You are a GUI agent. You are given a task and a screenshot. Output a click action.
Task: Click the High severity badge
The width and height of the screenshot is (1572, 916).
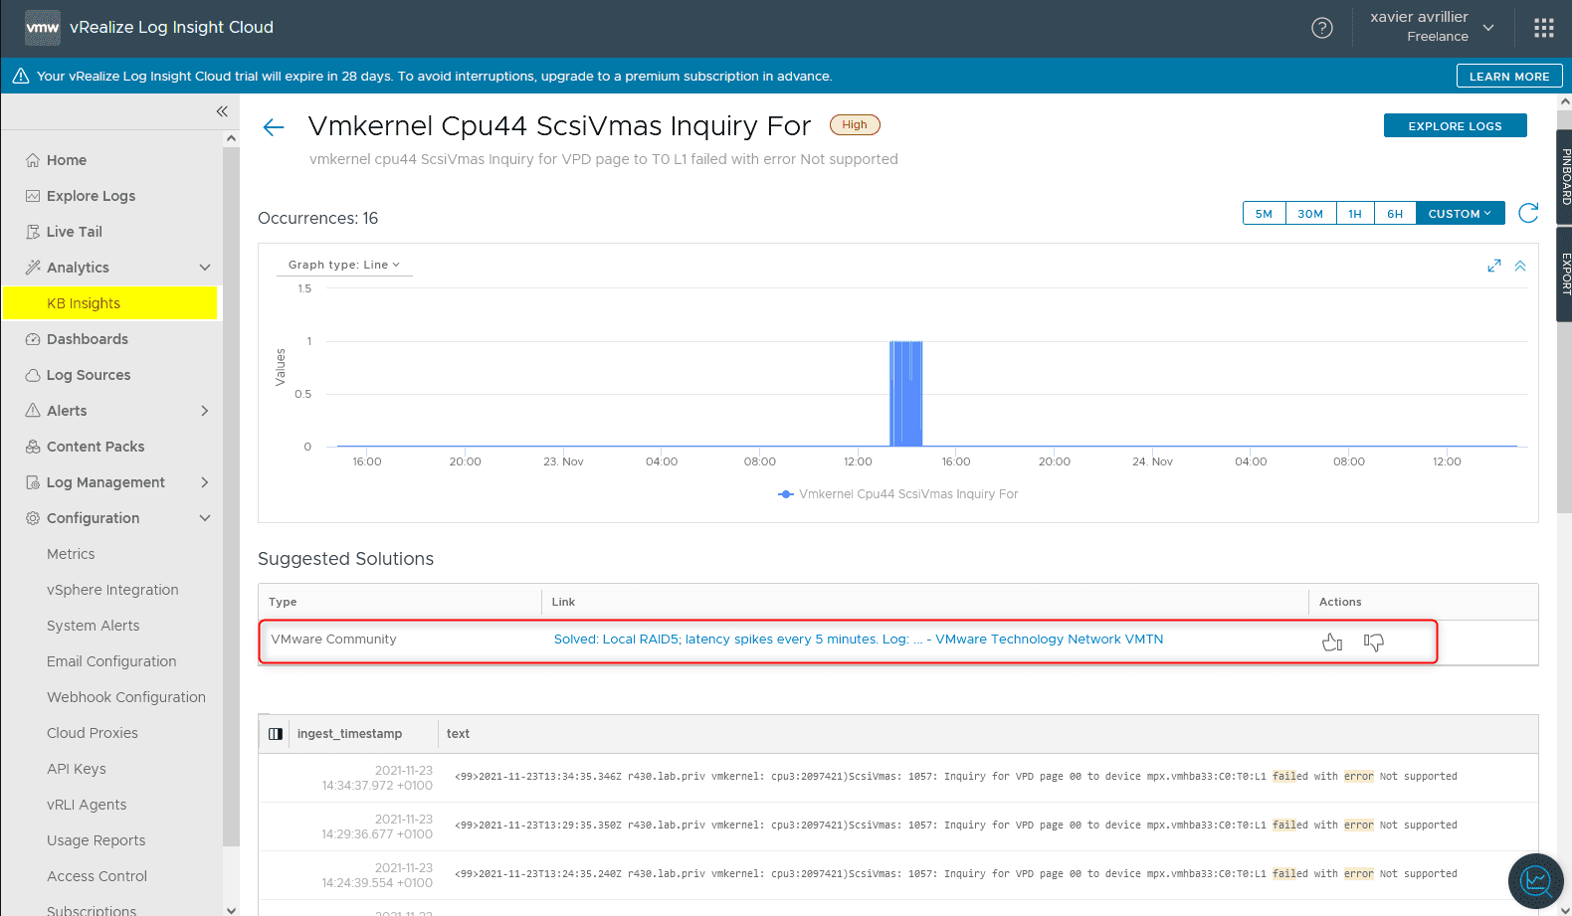[855, 124]
